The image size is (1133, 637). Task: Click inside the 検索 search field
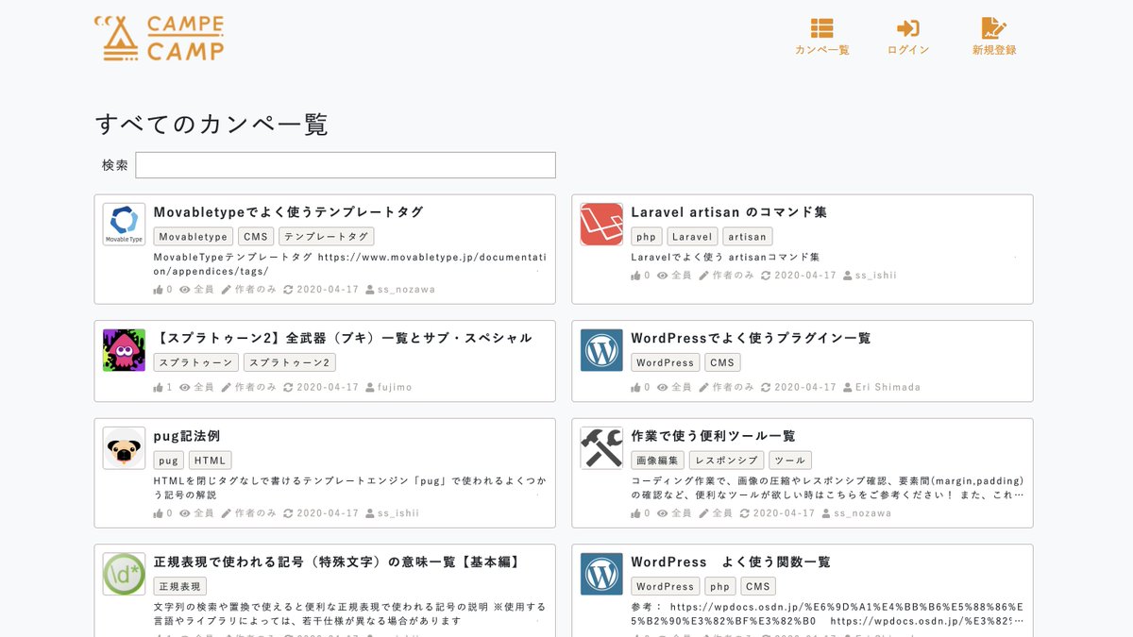tap(346, 165)
